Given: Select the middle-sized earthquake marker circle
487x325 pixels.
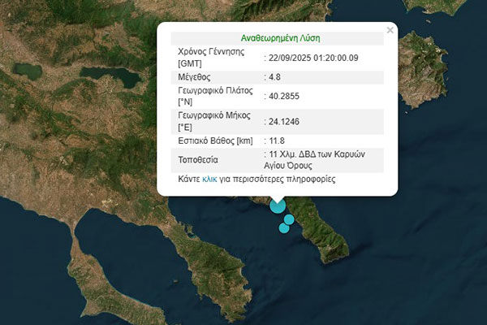Looking at the screenshot, I should click(x=288, y=219).
